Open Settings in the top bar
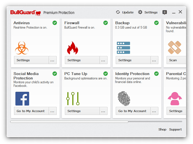This screenshot has width=193, height=144. tap(148, 12)
